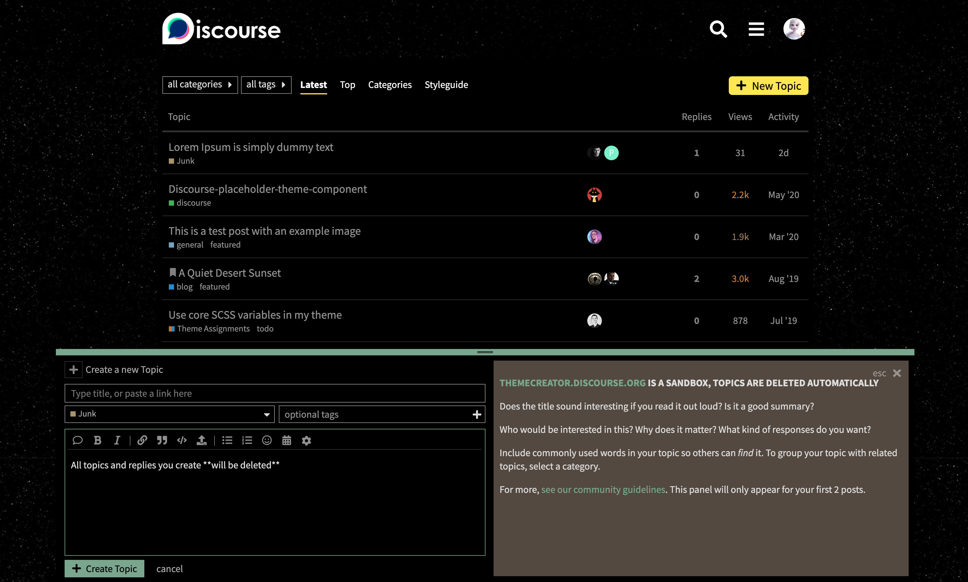Viewport: 968px width, 582px height.
Task: Switch to the Categories tab
Action: pyautogui.click(x=389, y=85)
